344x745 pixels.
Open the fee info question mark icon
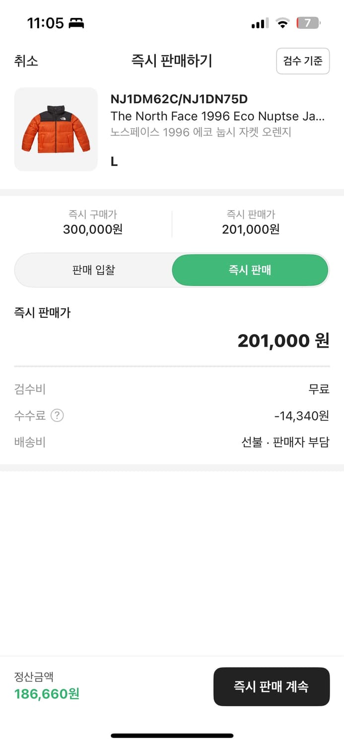[58, 416]
